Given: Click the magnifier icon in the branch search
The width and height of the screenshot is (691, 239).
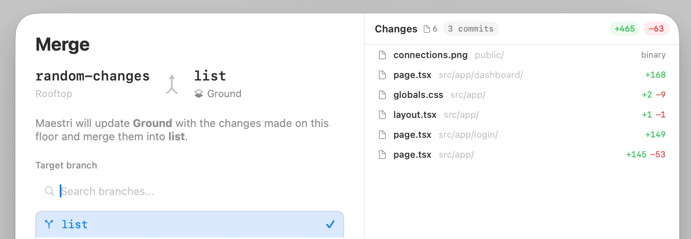Looking at the screenshot, I should coord(49,191).
